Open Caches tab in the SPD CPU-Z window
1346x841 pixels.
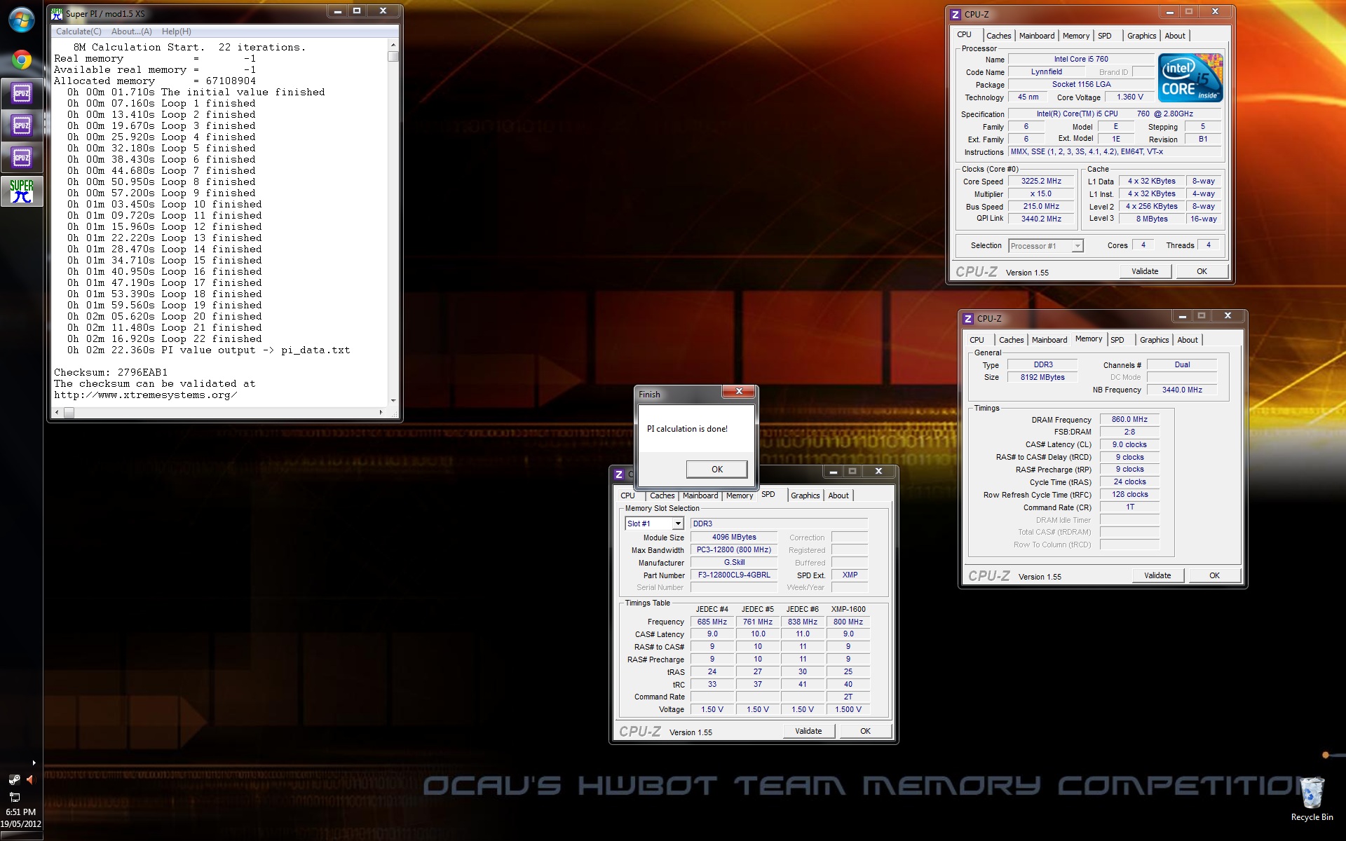[662, 495]
